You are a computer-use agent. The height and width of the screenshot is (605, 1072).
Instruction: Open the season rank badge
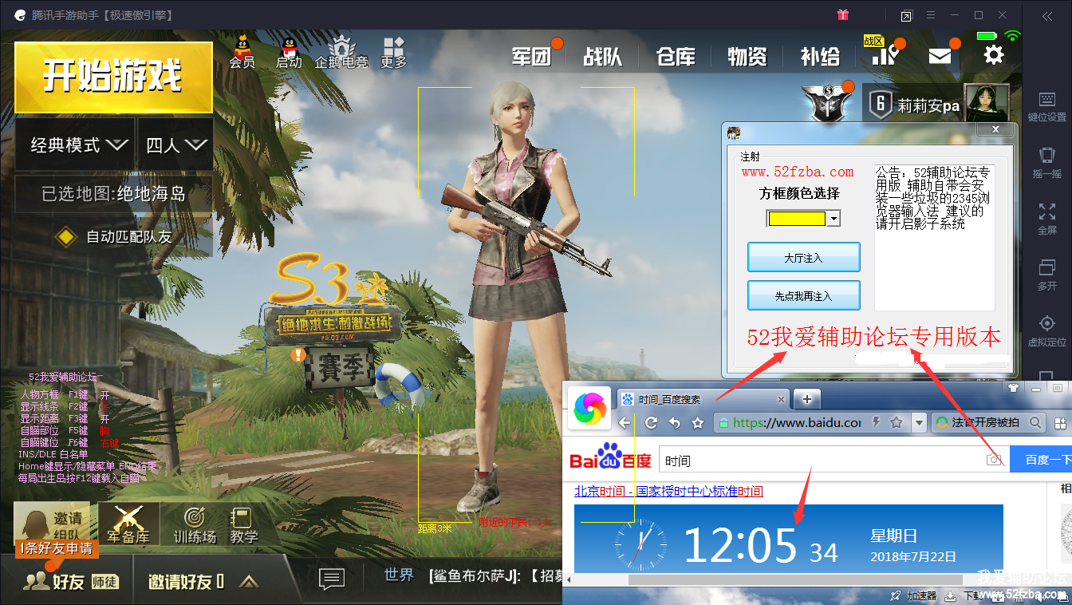827,105
